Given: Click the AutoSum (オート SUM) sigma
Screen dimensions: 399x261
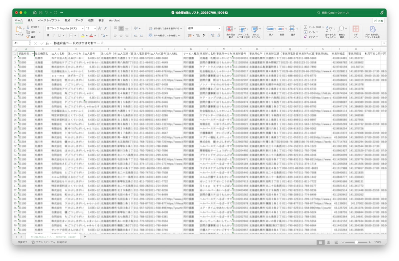Looking at the screenshot, I should tap(305, 27).
